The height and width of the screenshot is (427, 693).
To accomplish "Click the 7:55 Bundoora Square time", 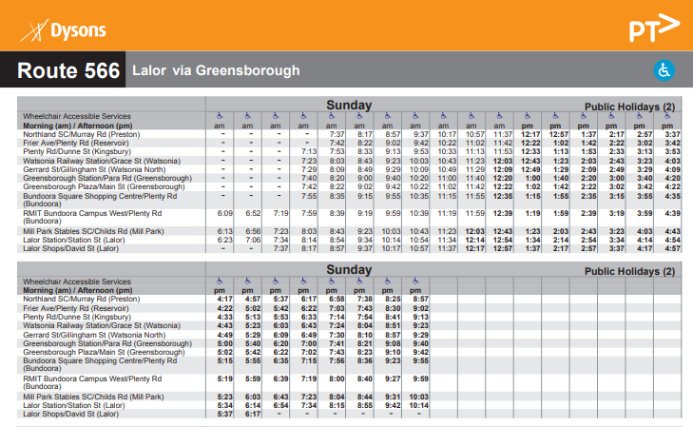I will click(x=309, y=196).
